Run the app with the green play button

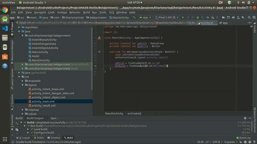tap(183, 18)
